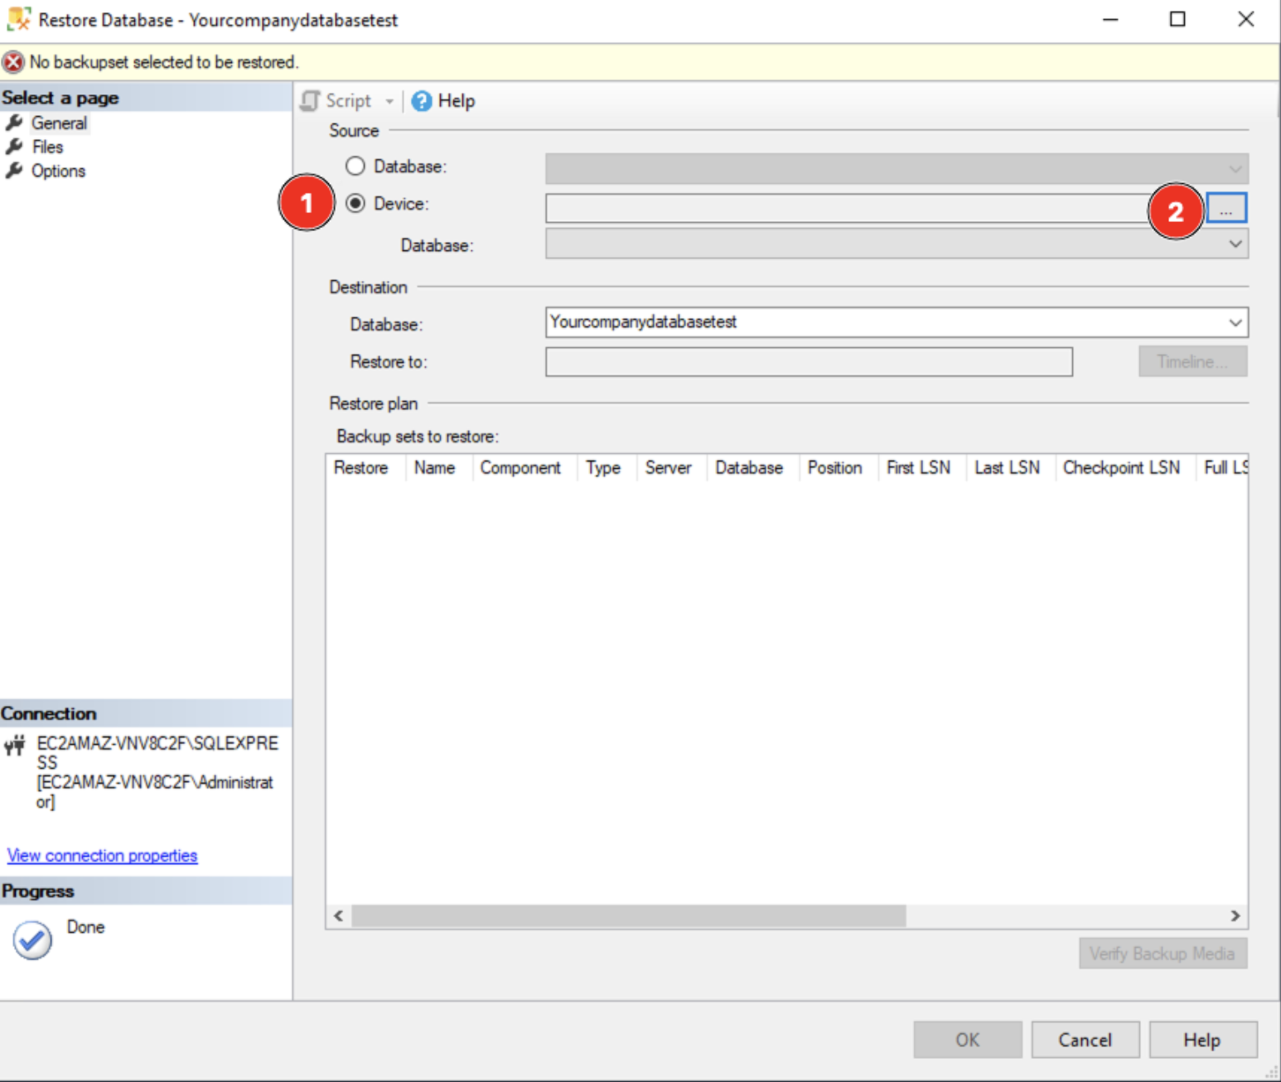Click the blue Help question mark icon

click(422, 101)
